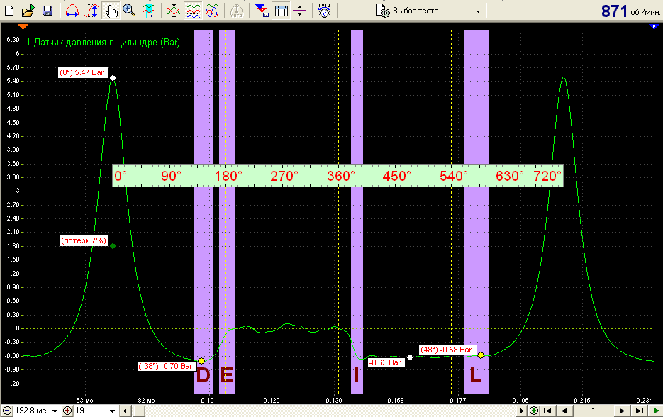Click the 871 об./мин. RPM readout
Image resolution: width=663 pixels, height=417 pixels.
(630, 11)
